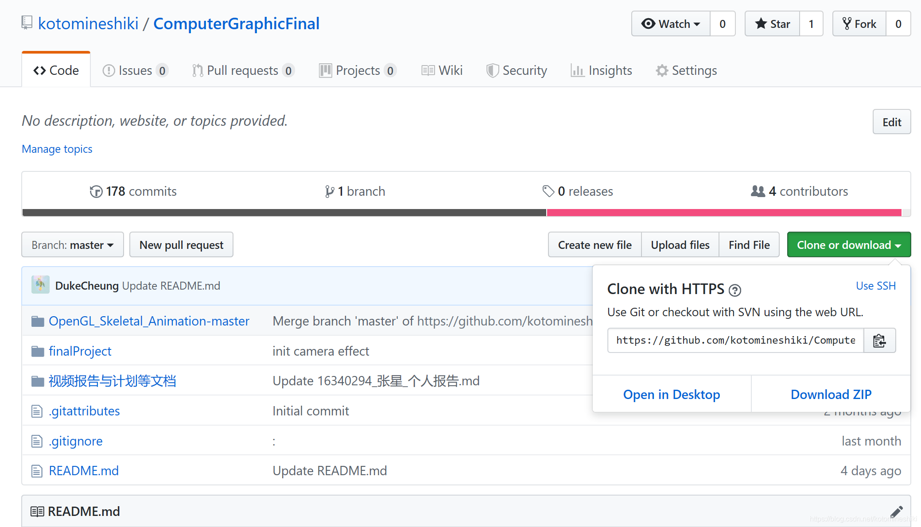This screenshot has width=921, height=527.
Task: Click the OpenGL_Skeletal_Animation-master folder icon
Action: click(x=38, y=321)
